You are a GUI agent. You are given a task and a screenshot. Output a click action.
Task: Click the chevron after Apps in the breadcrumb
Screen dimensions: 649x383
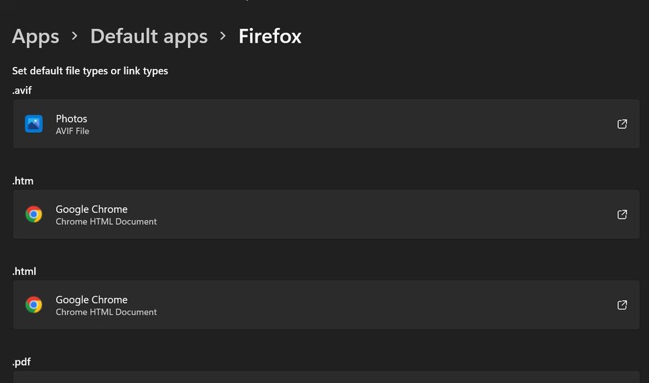pos(74,36)
